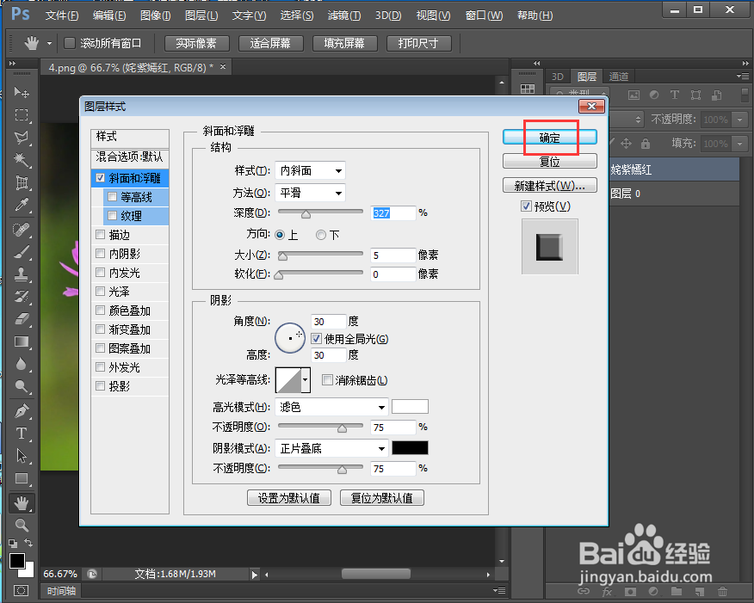Grab the Hand tool
The image size is (754, 603).
21,503
